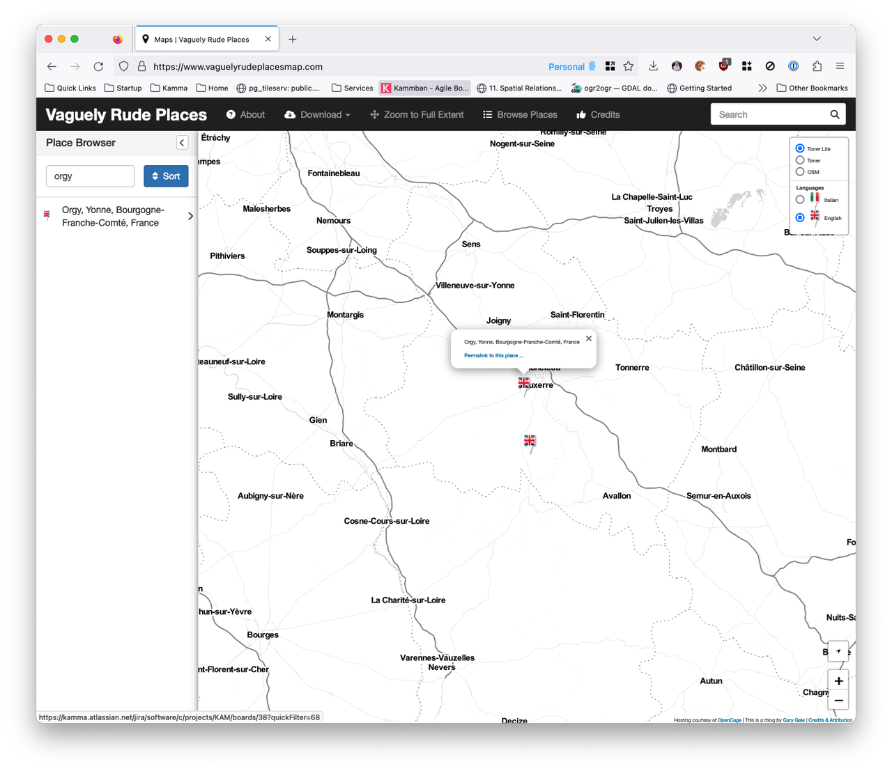
Task: Click the UK flag marker near Auxerre
Action: pyautogui.click(x=524, y=384)
